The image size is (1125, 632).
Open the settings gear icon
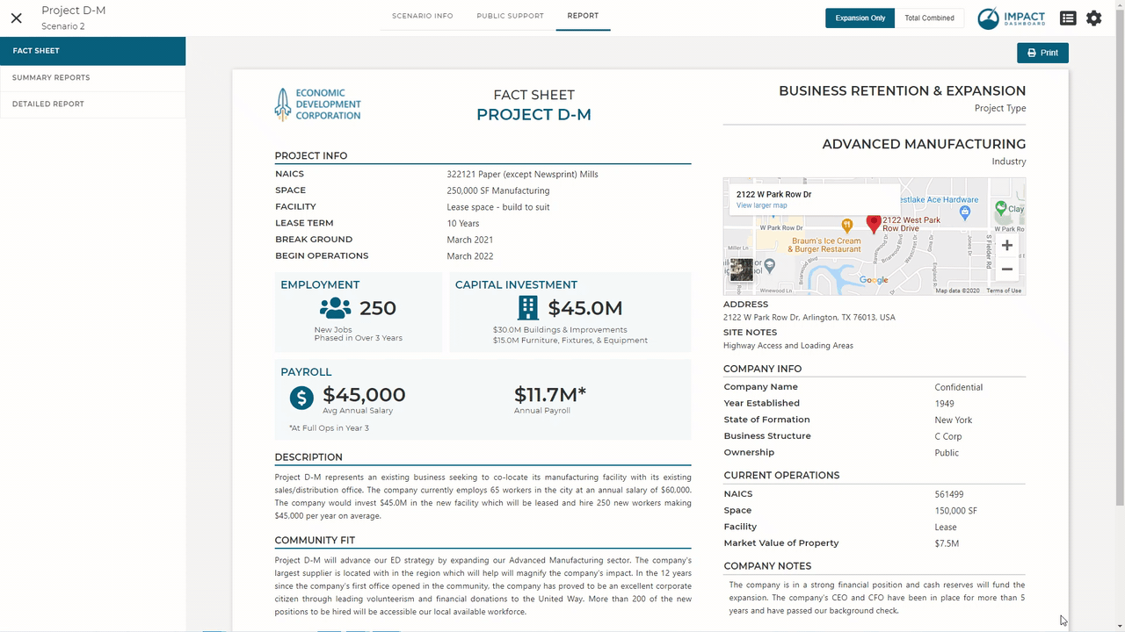1093,18
